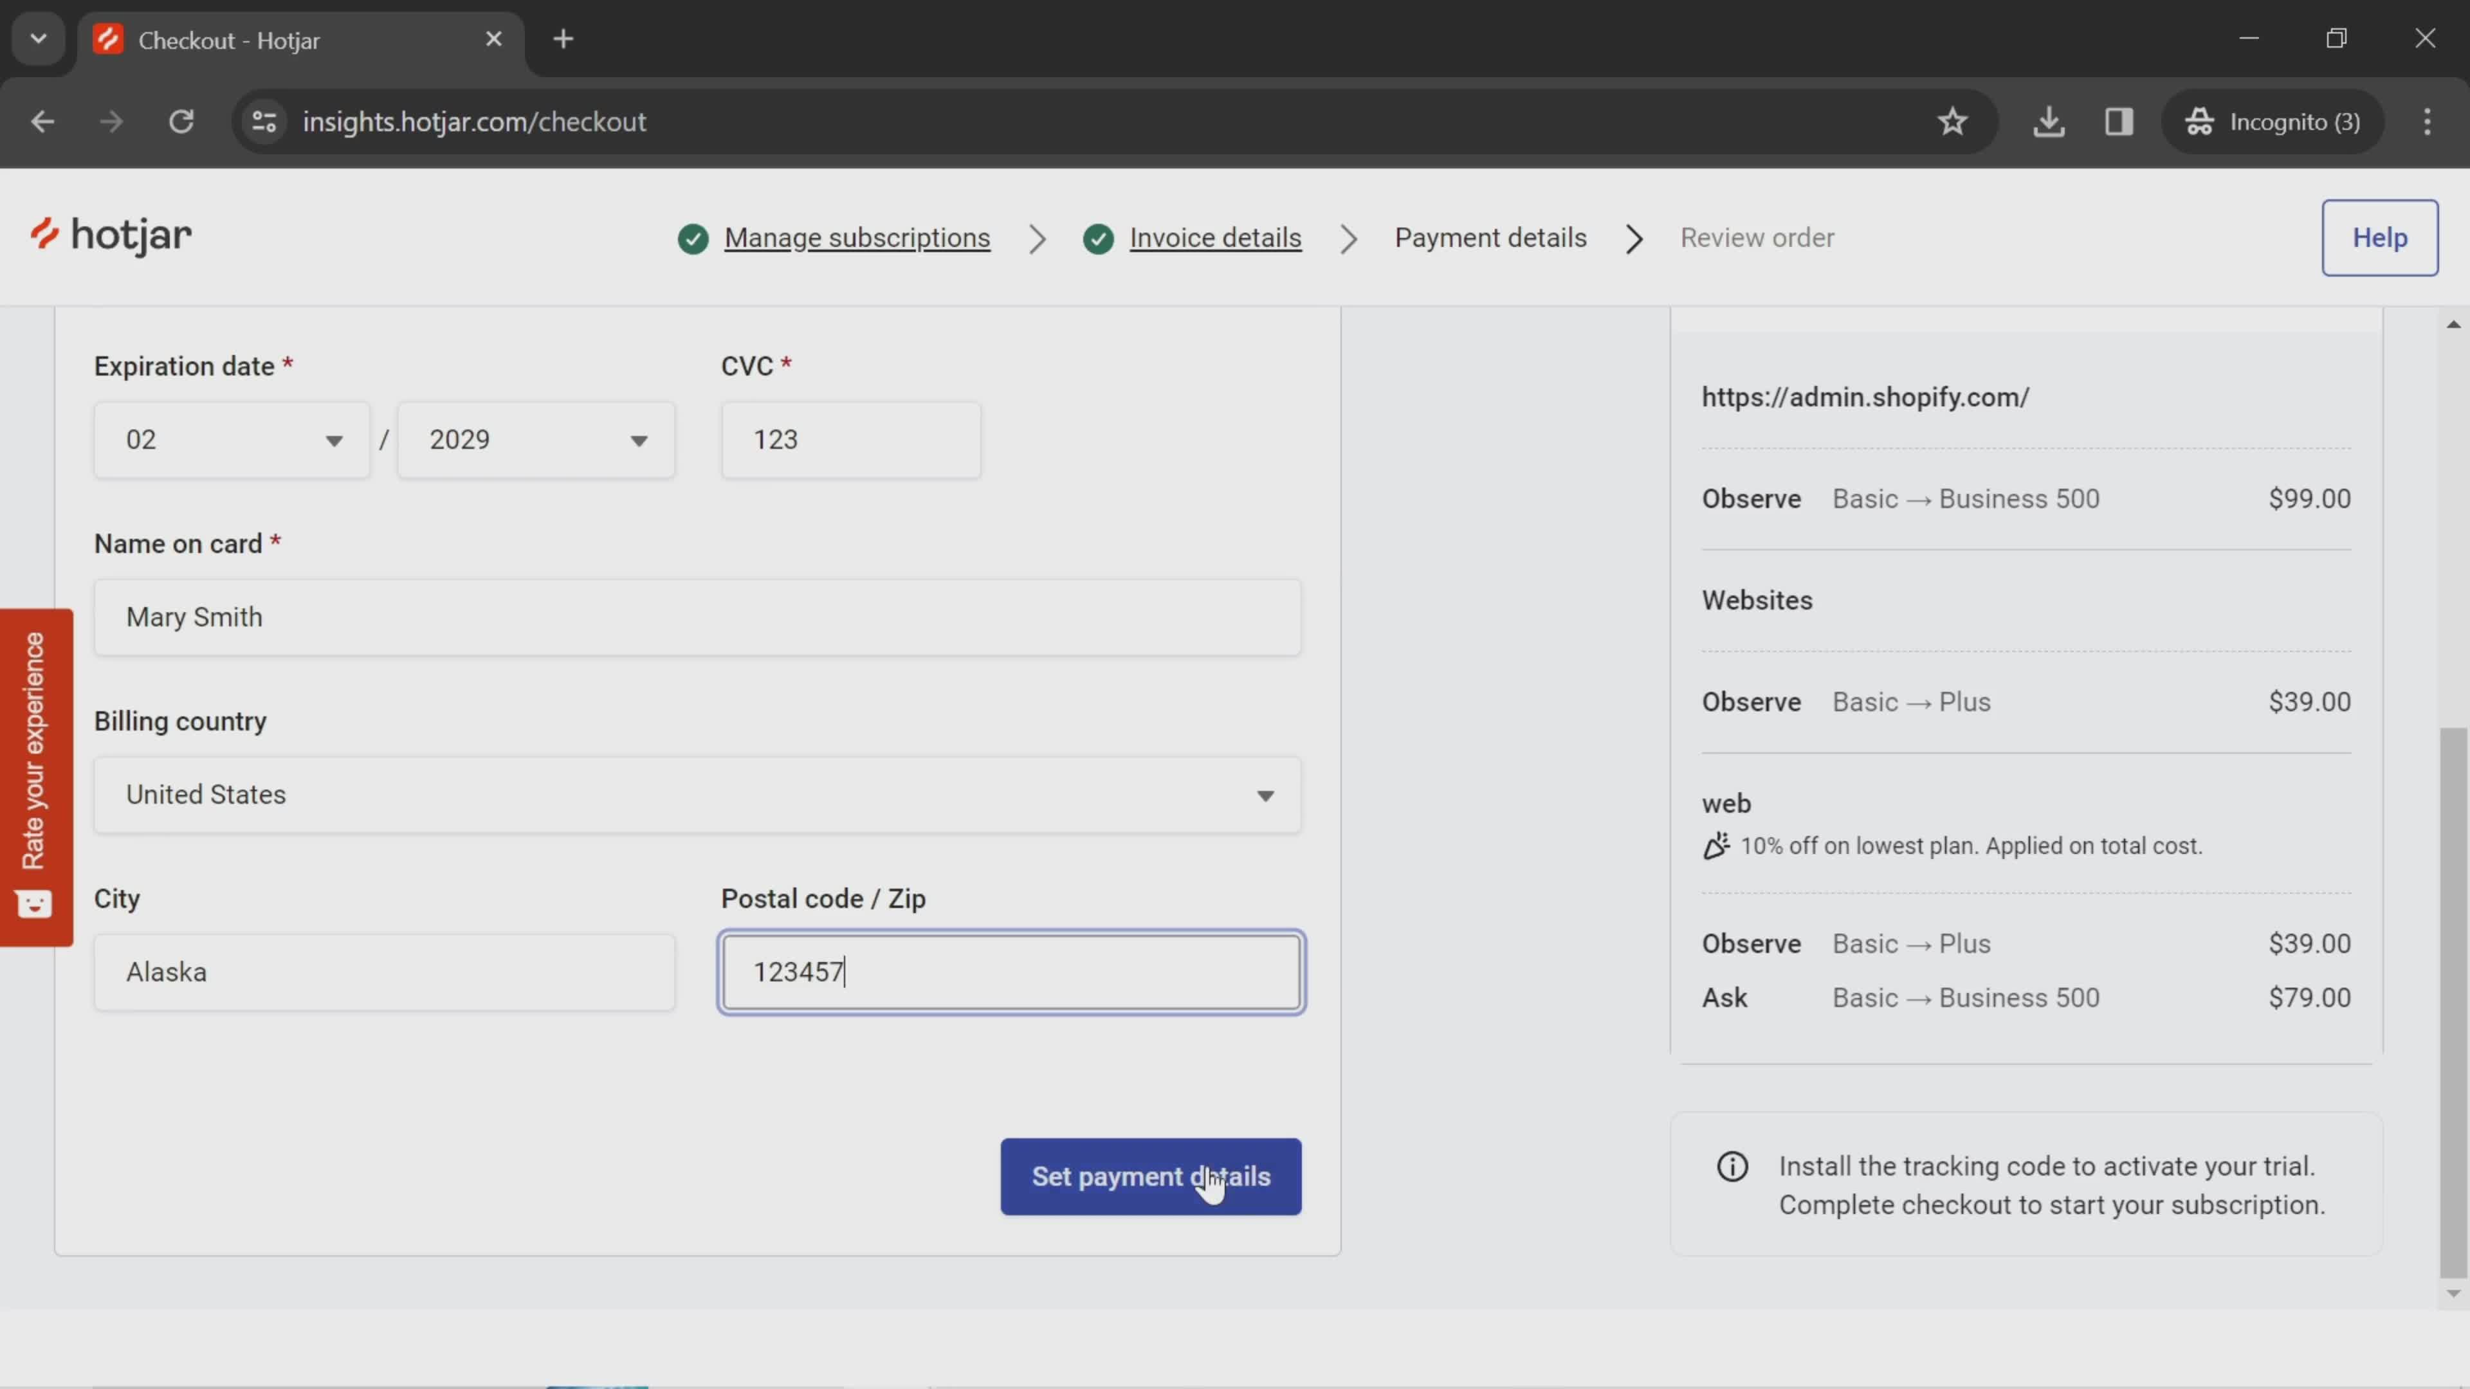
Task: Click the Websites heading
Action: [x=1757, y=600]
